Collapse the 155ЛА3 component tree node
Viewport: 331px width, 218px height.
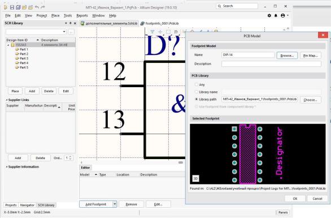click(8, 45)
